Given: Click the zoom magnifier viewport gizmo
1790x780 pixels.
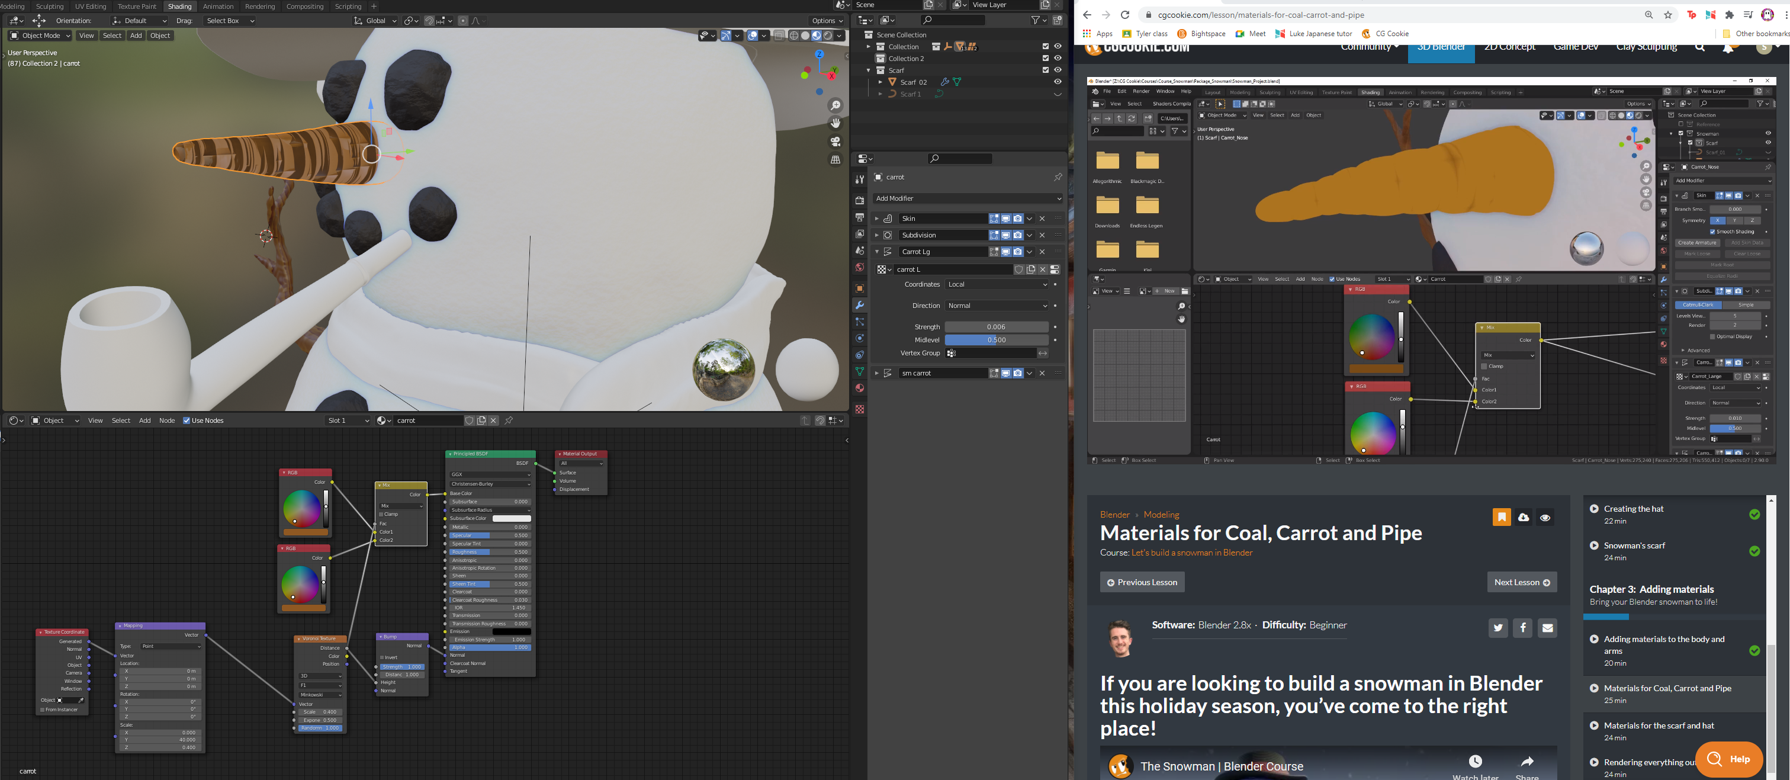Looking at the screenshot, I should click(x=835, y=105).
